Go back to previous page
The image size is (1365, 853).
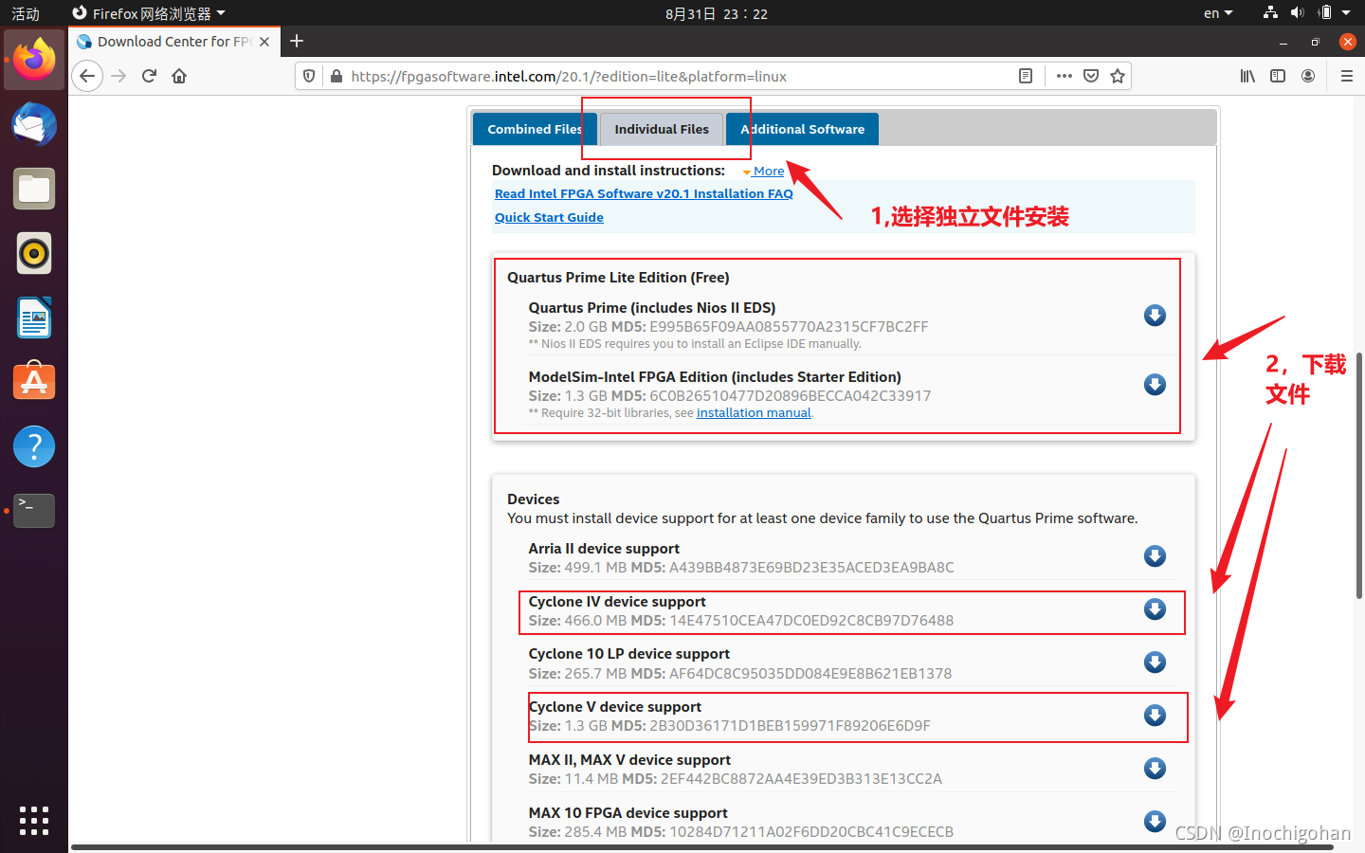point(87,76)
